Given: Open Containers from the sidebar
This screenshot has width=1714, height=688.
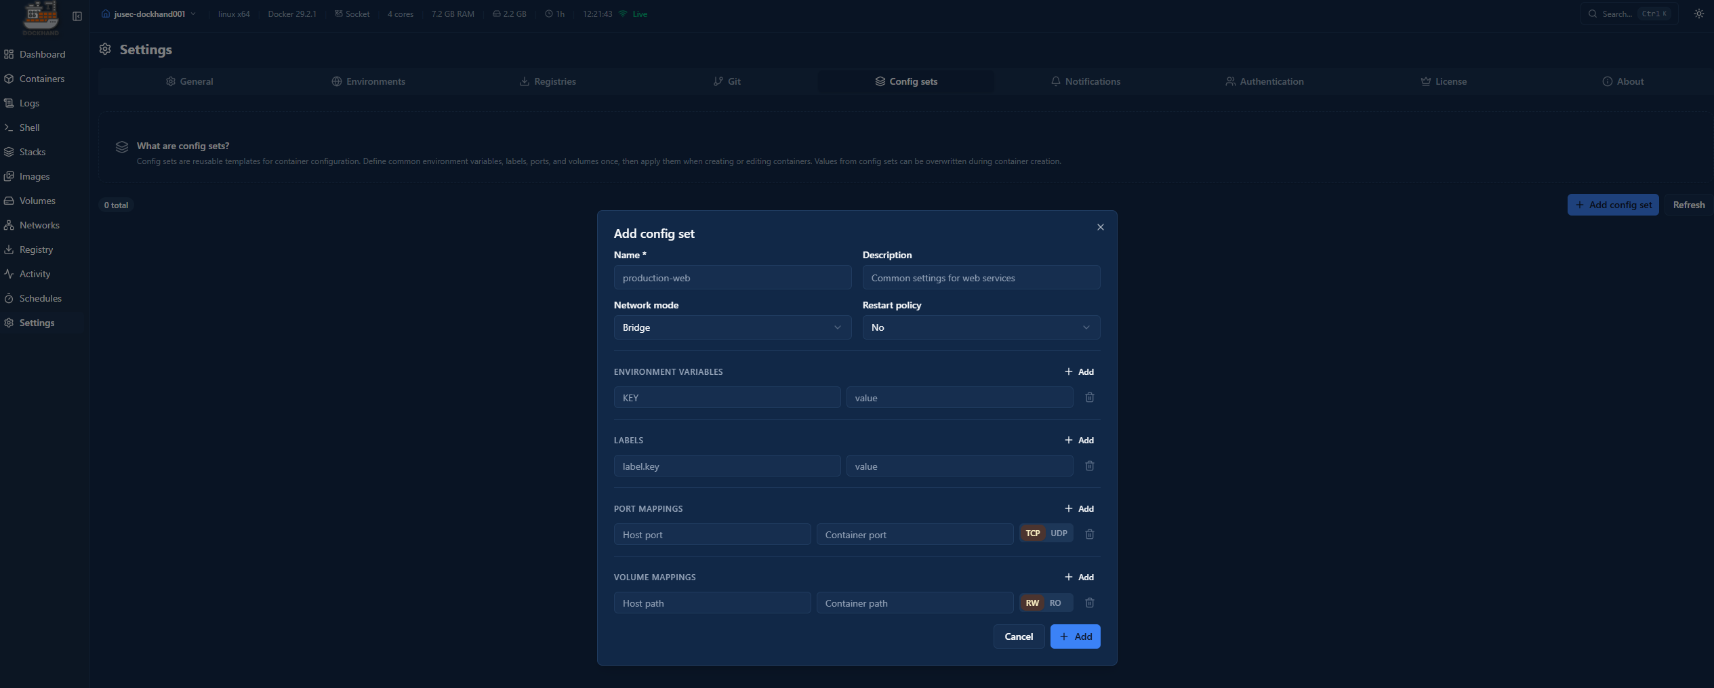Looking at the screenshot, I should click(x=41, y=79).
